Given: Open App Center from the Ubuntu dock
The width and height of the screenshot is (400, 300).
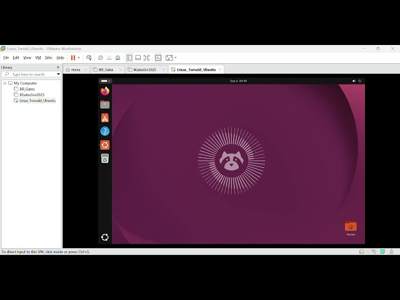Looking at the screenshot, I should point(105,118).
